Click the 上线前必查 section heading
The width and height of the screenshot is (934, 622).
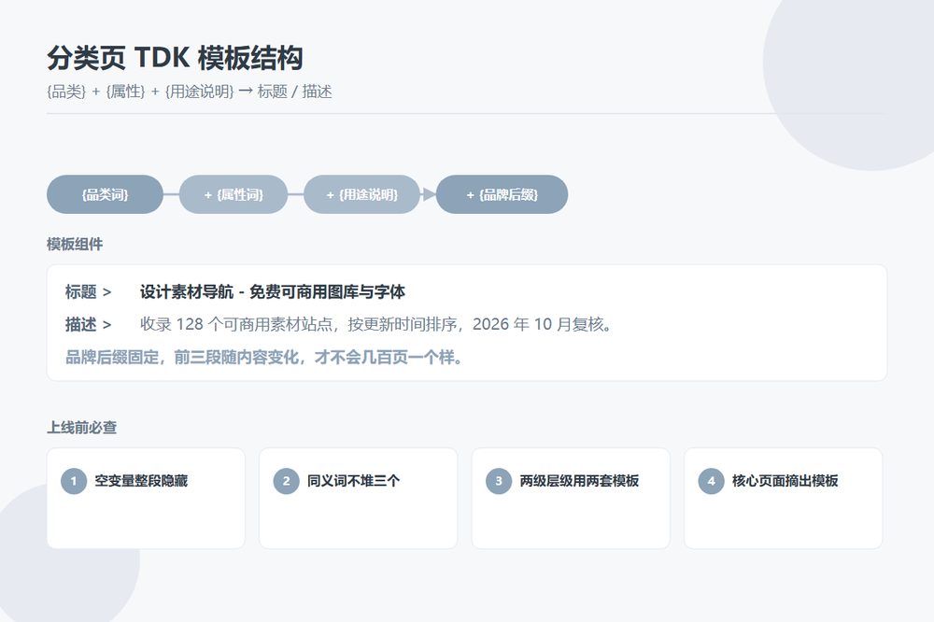82,427
